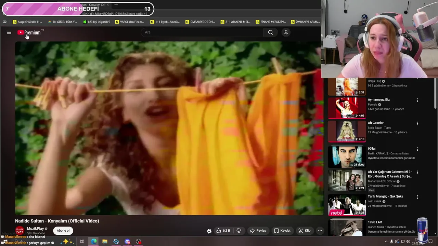Close the Konyalım browser tab

[108, 5]
